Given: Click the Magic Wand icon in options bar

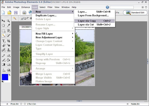Looking at the screenshot, I should coord(15,18).
